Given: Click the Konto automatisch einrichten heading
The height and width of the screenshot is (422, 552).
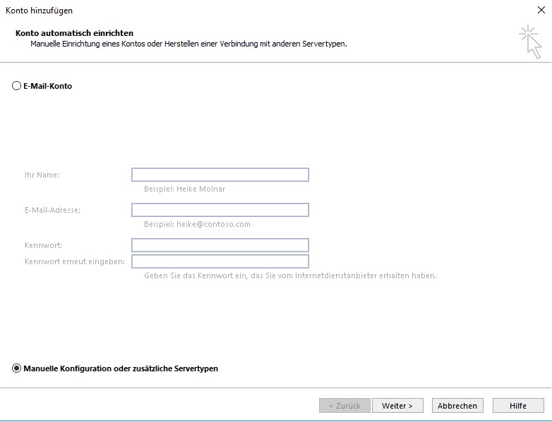Looking at the screenshot, I should [x=74, y=33].
